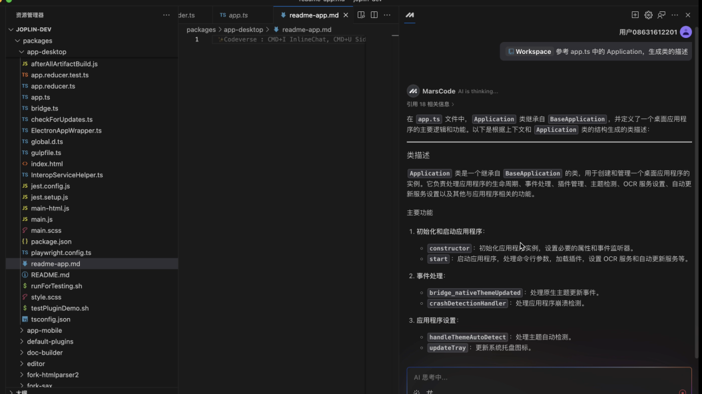
Task: Expand the app-mobile folder
Action: pyautogui.click(x=44, y=330)
